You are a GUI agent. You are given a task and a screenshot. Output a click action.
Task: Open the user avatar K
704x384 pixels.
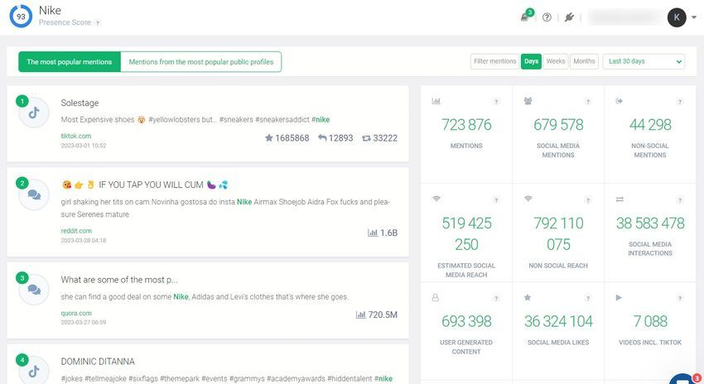[x=677, y=17]
